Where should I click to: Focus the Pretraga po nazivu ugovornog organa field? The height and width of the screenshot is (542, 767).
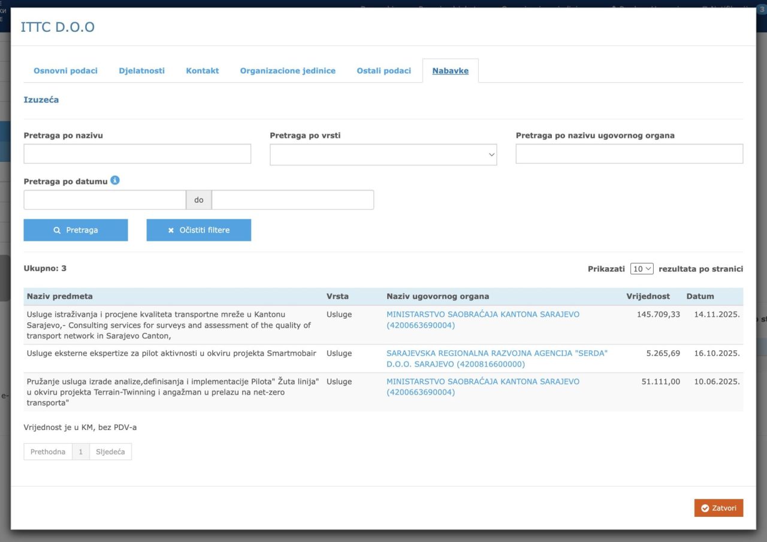(x=629, y=154)
